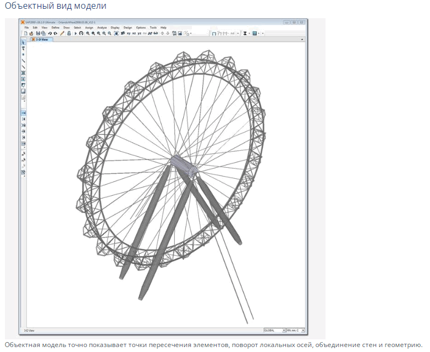Screen dimensions: 430x352
Task: Click the Undo arrow icon
Action: click(50, 34)
